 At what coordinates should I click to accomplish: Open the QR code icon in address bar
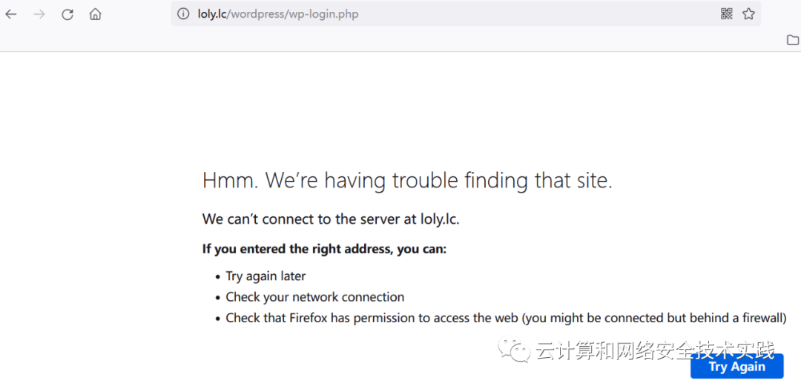pos(726,14)
